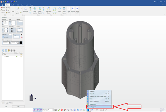This screenshot has width=166, height=112.
Task: Click the Delete button in the Edit group
Action: pyautogui.click(x=3, y=8)
